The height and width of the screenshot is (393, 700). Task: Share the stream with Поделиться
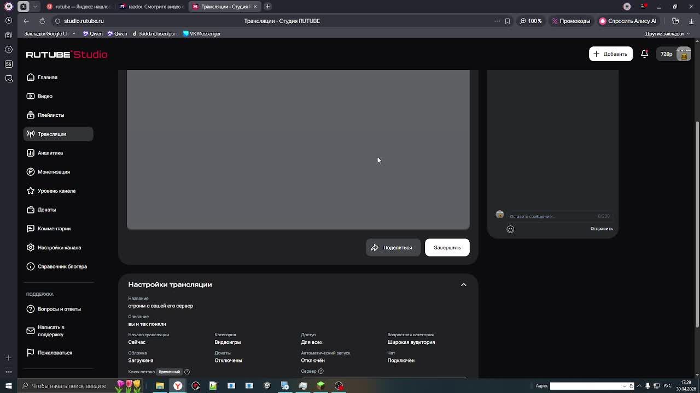coord(393,247)
